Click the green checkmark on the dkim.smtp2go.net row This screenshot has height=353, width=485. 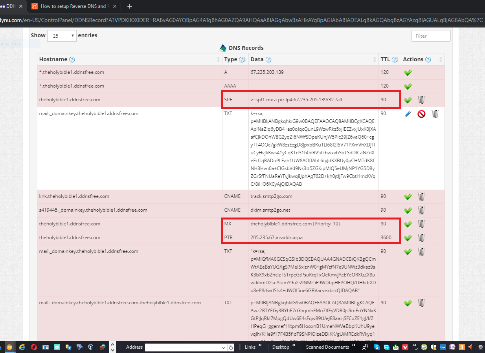click(408, 210)
